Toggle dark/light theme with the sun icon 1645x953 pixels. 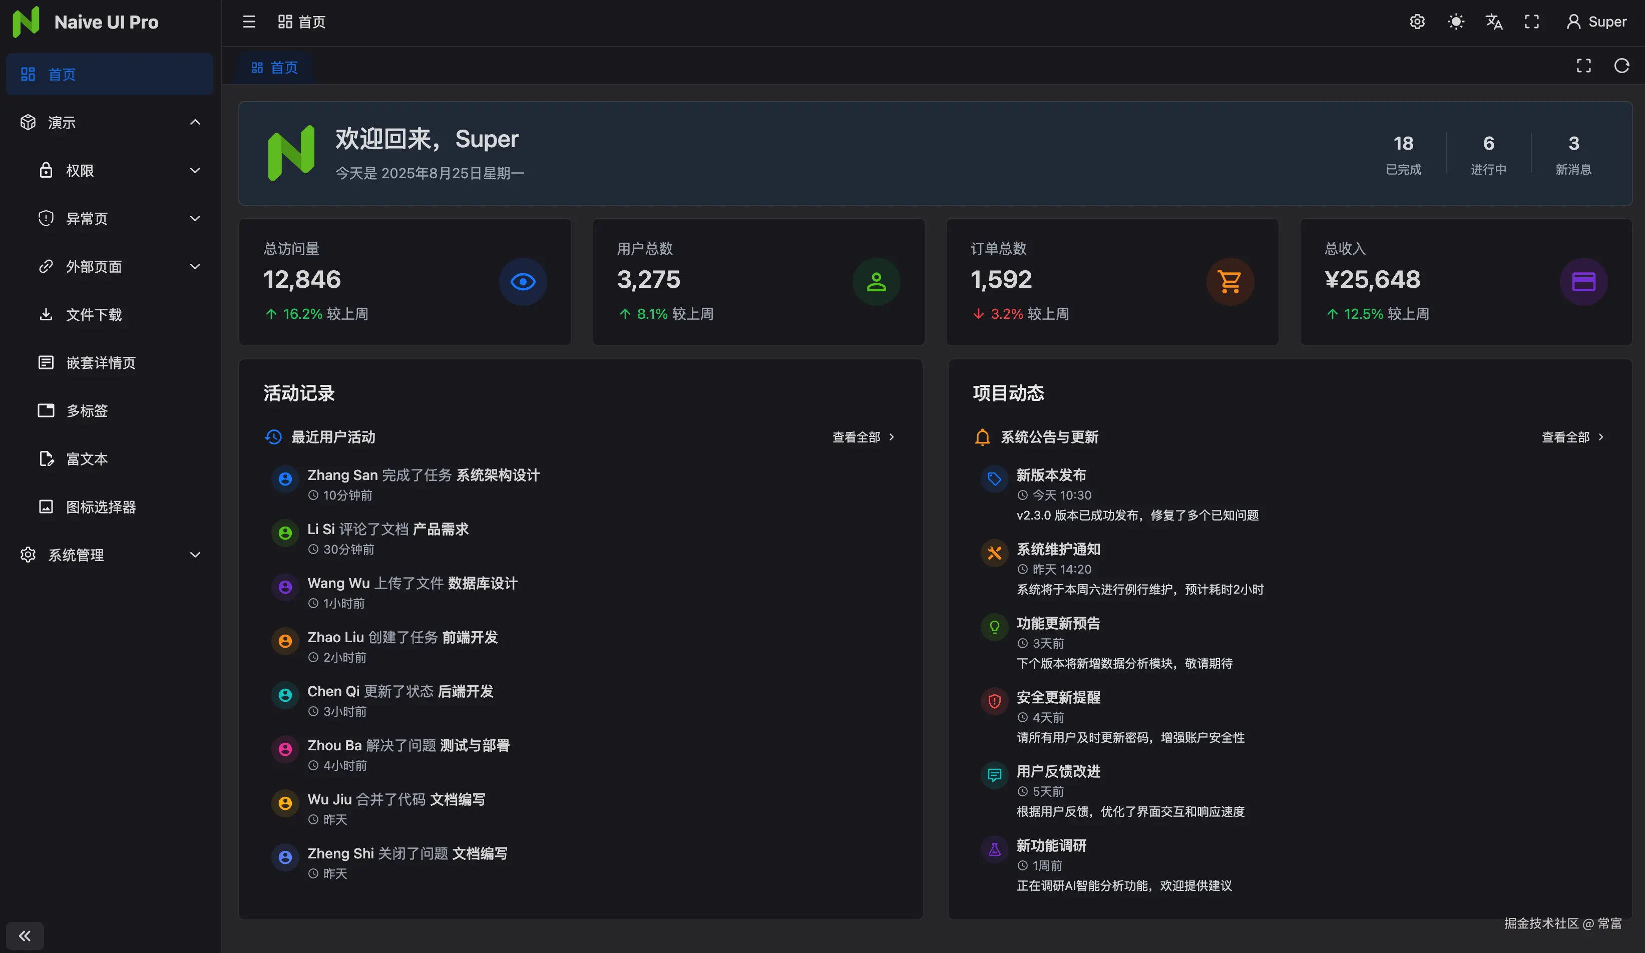coord(1456,22)
